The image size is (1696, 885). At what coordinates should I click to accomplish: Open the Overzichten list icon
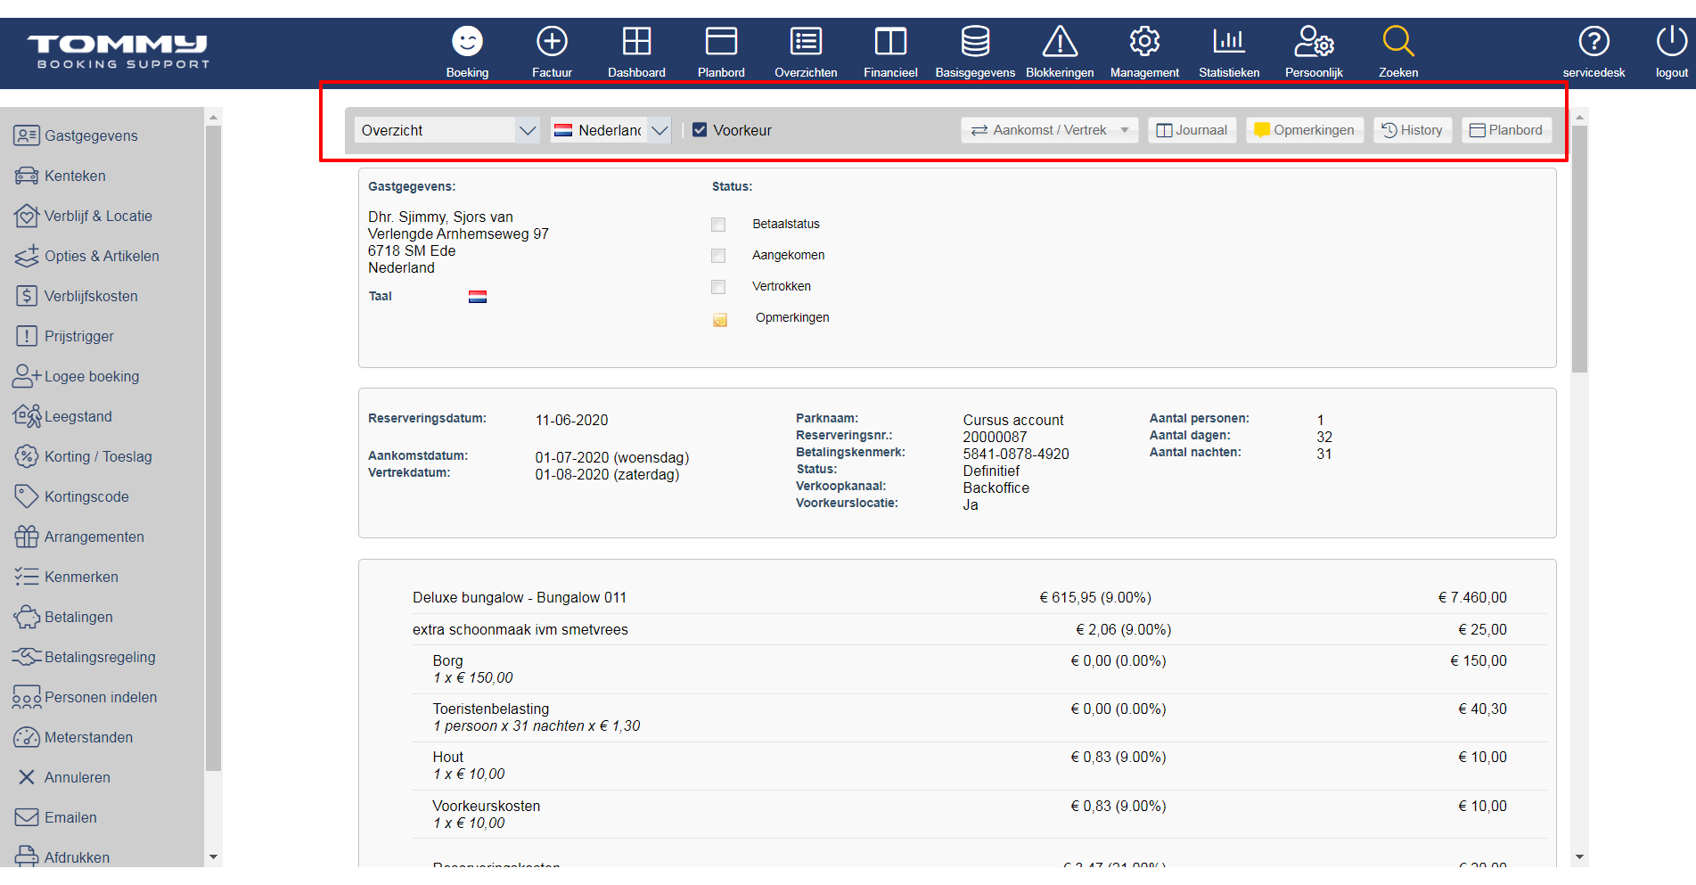tap(806, 42)
